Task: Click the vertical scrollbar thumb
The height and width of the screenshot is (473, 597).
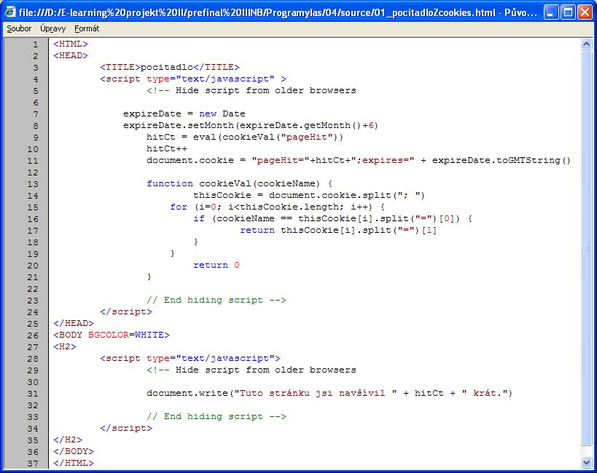Action: tap(586, 248)
